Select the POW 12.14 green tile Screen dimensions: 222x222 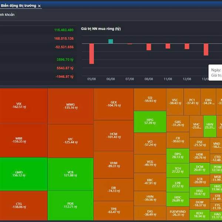[x=216, y=169]
